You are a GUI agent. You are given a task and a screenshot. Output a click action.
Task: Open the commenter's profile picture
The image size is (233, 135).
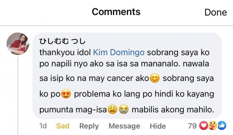18,44
